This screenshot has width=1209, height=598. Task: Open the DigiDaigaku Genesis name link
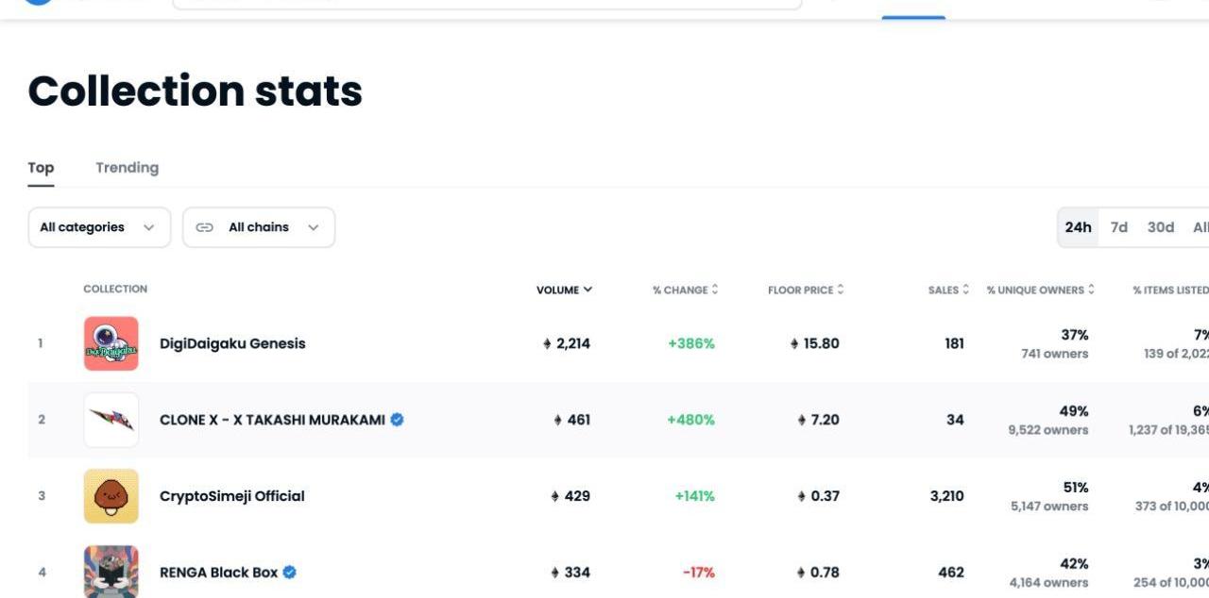click(232, 343)
